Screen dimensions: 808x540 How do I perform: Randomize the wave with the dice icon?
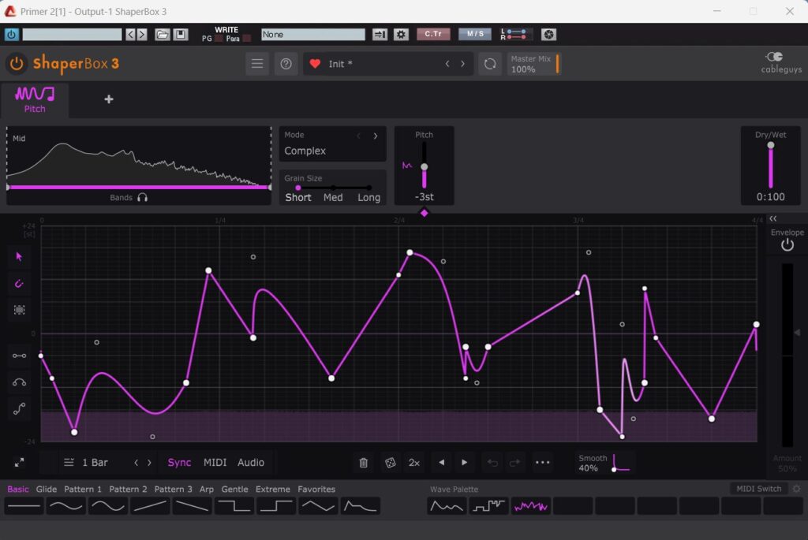click(390, 463)
